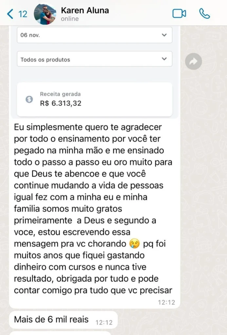Image resolution: width=227 pixels, height=335 pixels.
Task: Tap the partially visible message bubble at the bottom
Action: click(x=60, y=333)
